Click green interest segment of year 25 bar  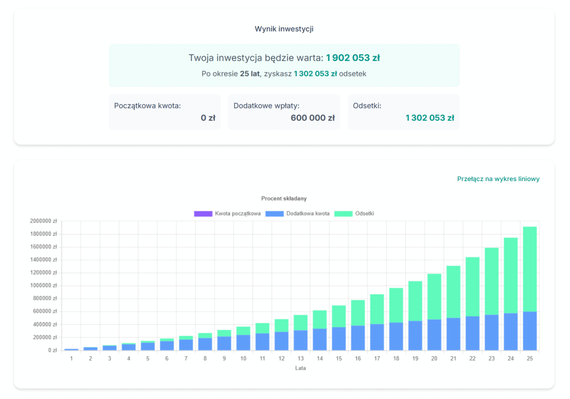(x=530, y=268)
